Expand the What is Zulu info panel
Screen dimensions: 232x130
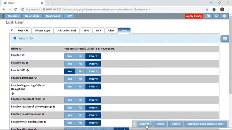pos(115,38)
